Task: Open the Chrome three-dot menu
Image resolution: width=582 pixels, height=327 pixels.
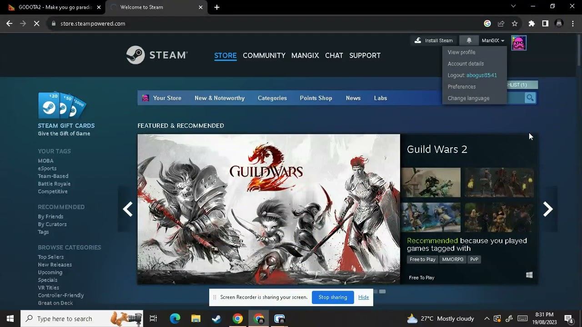Action: [572, 24]
